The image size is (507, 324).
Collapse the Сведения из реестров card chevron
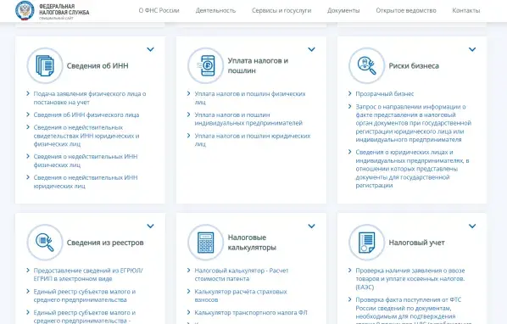click(x=150, y=226)
